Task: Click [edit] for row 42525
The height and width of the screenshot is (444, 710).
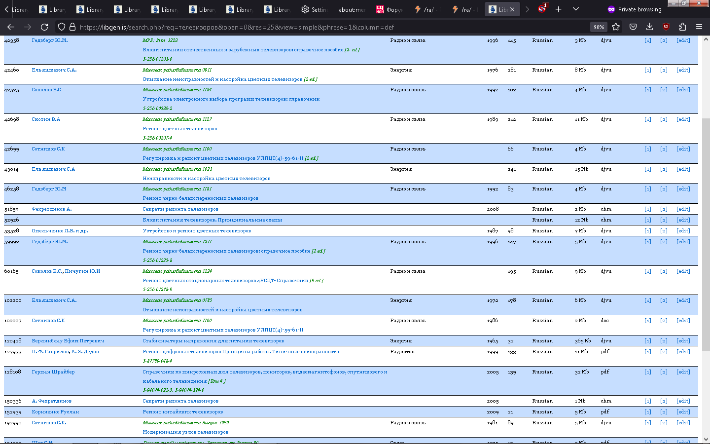Action: tap(683, 90)
